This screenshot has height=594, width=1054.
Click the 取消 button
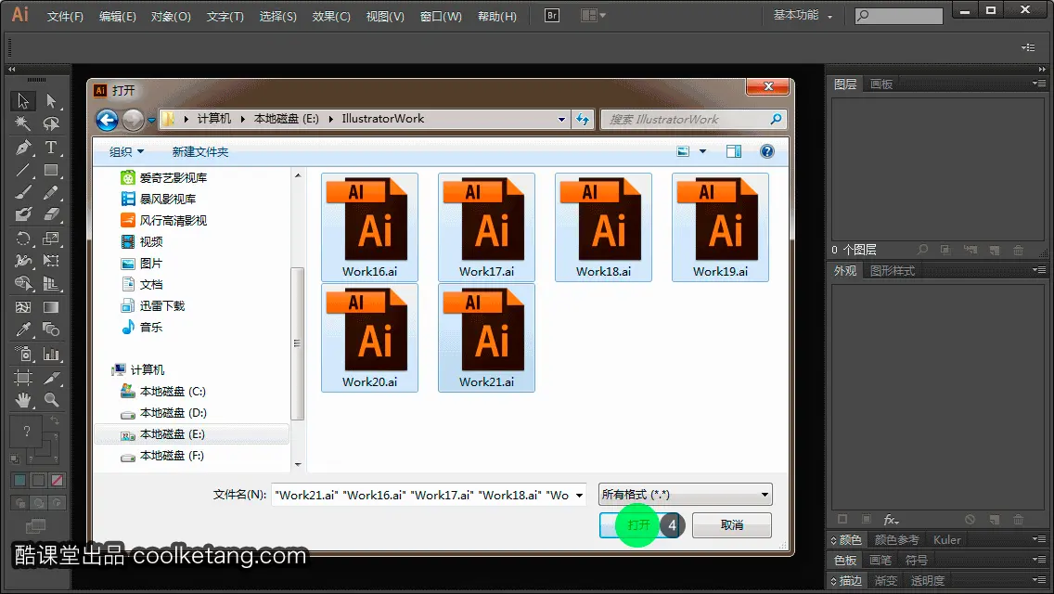pos(732,524)
